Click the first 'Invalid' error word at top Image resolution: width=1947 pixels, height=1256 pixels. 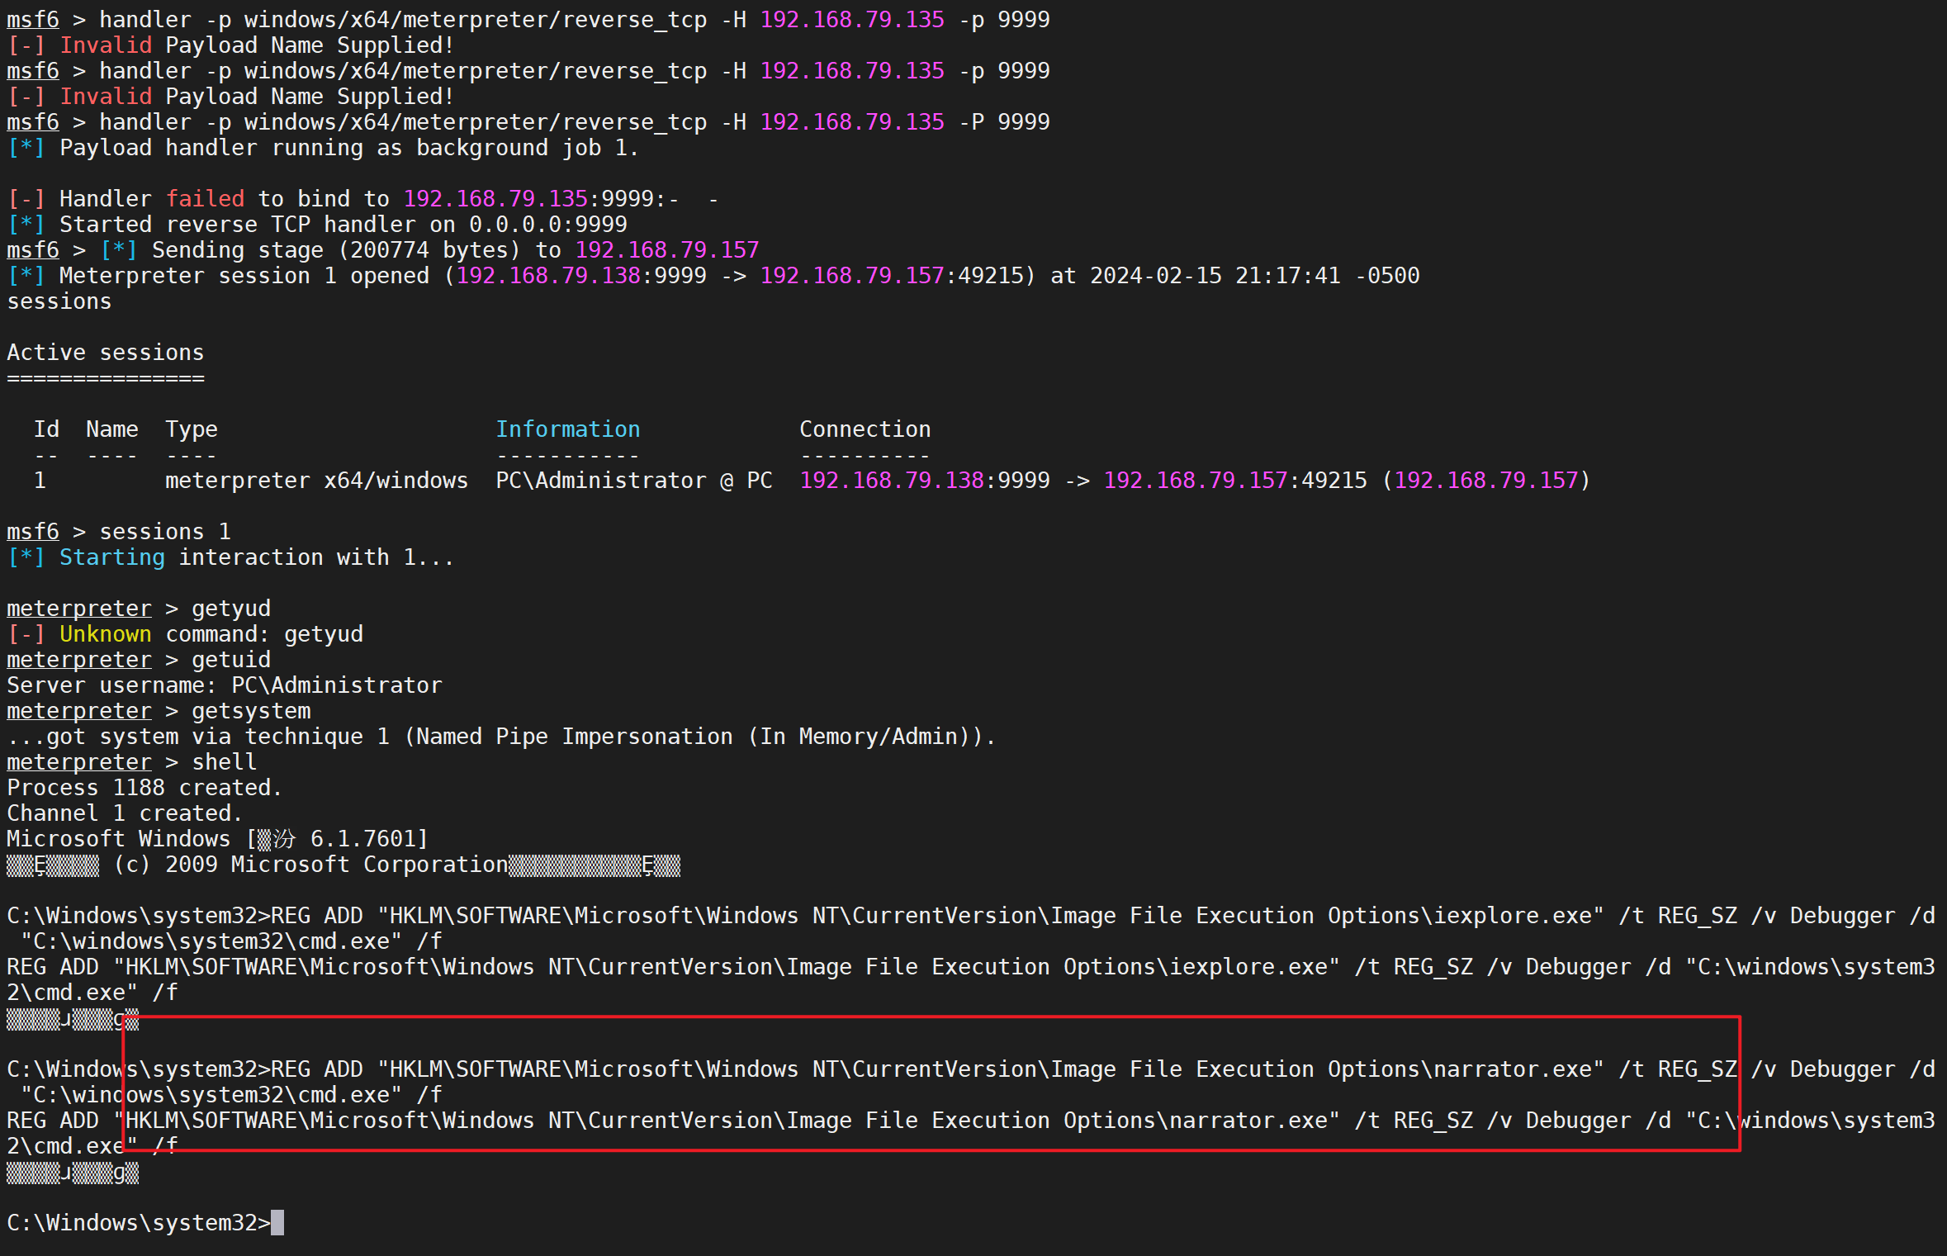[x=105, y=45]
